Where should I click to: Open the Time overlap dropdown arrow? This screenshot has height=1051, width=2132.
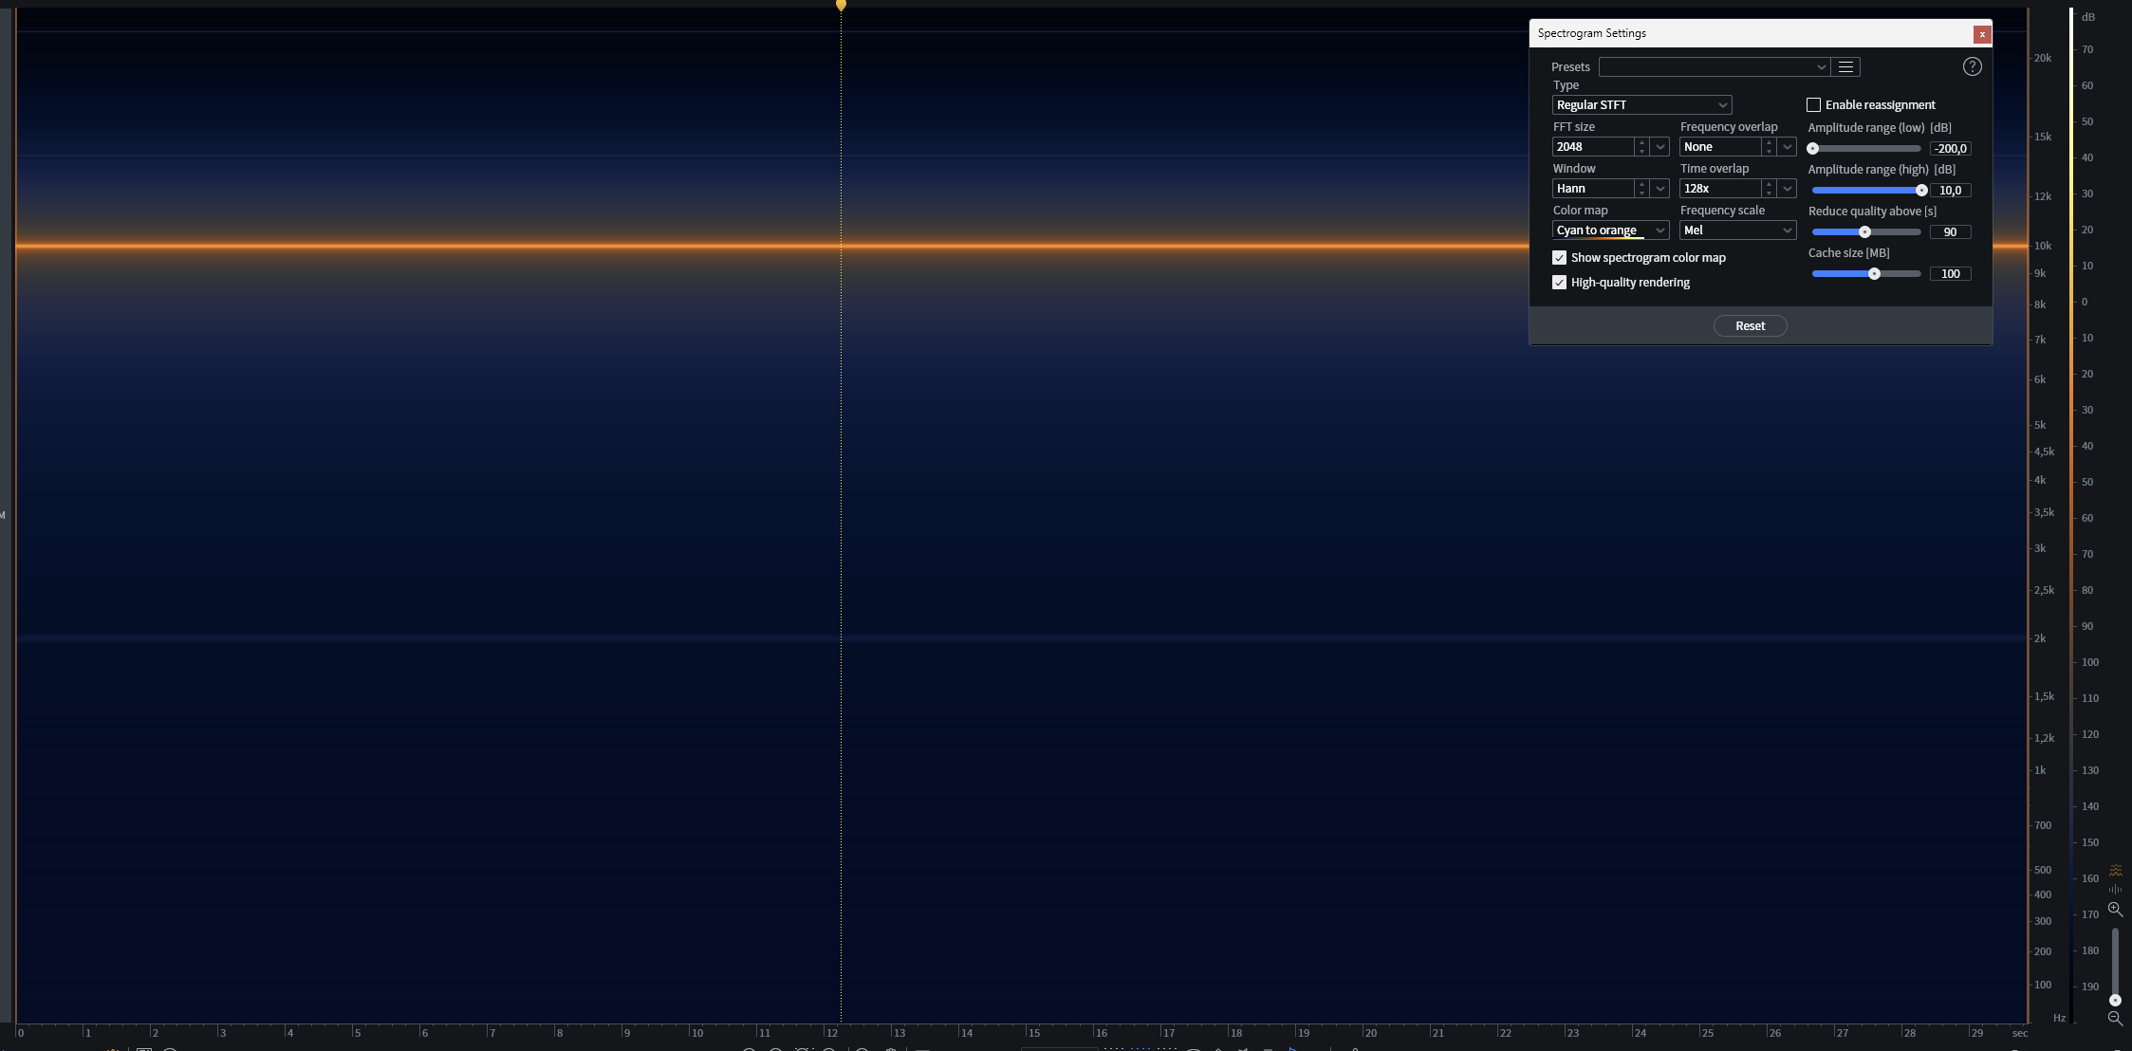[1788, 189]
